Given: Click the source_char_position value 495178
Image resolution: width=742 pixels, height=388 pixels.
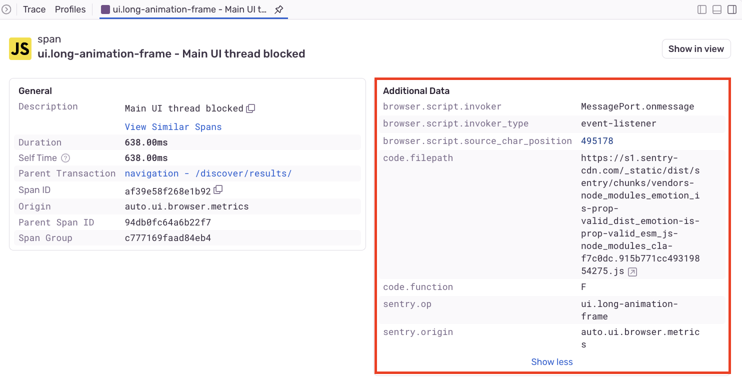Looking at the screenshot, I should point(597,140).
